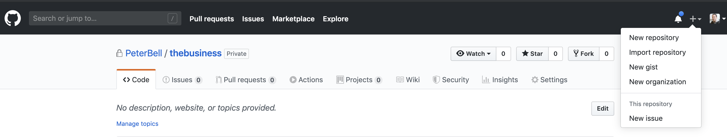Click the Edit description button
This screenshot has width=727, height=137.
[603, 109]
